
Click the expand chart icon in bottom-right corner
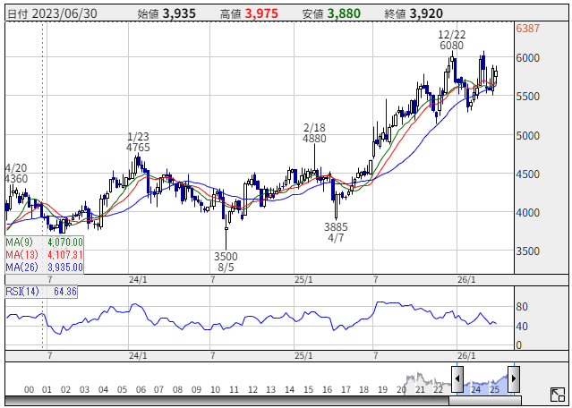click(557, 394)
